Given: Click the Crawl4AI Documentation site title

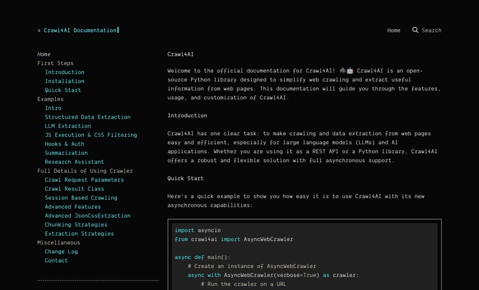Looking at the screenshot, I should pos(80,30).
